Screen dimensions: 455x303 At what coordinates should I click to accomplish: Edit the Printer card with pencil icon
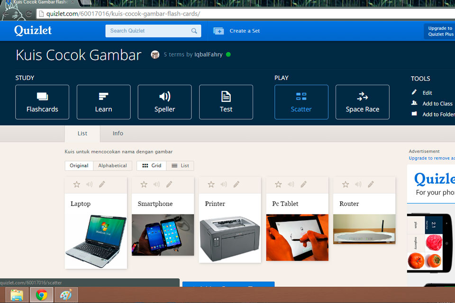click(x=237, y=185)
